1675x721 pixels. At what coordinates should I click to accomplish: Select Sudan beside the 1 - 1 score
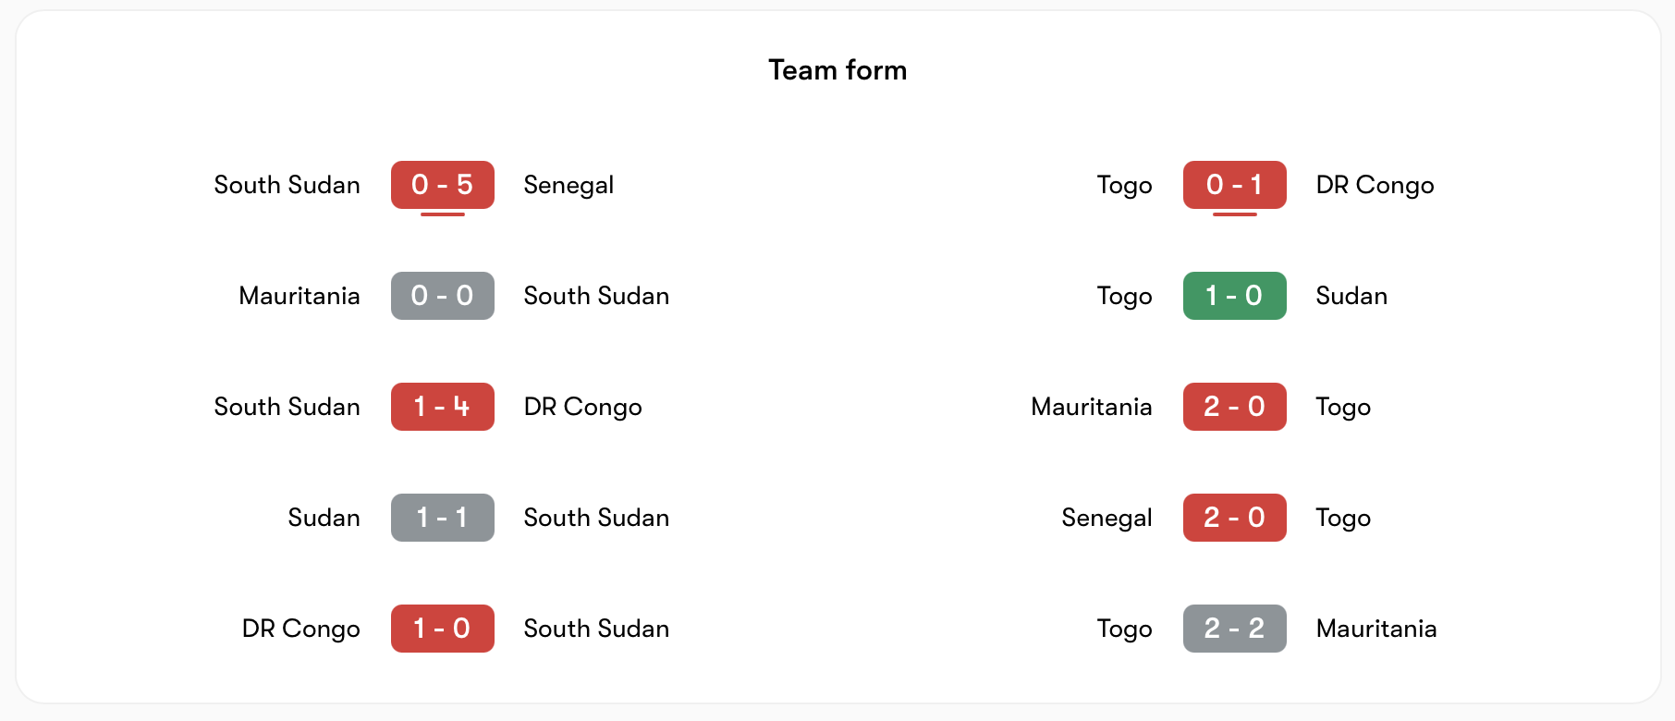pos(324,518)
